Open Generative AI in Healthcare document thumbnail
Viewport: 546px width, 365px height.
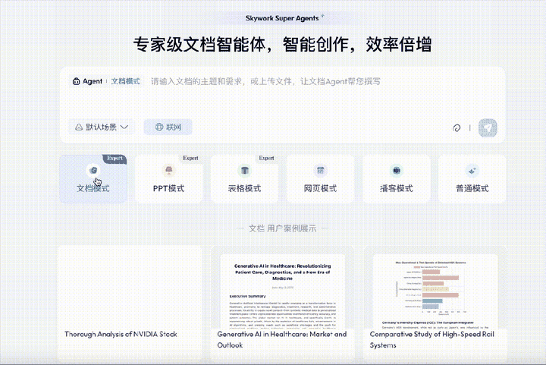click(282, 292)
